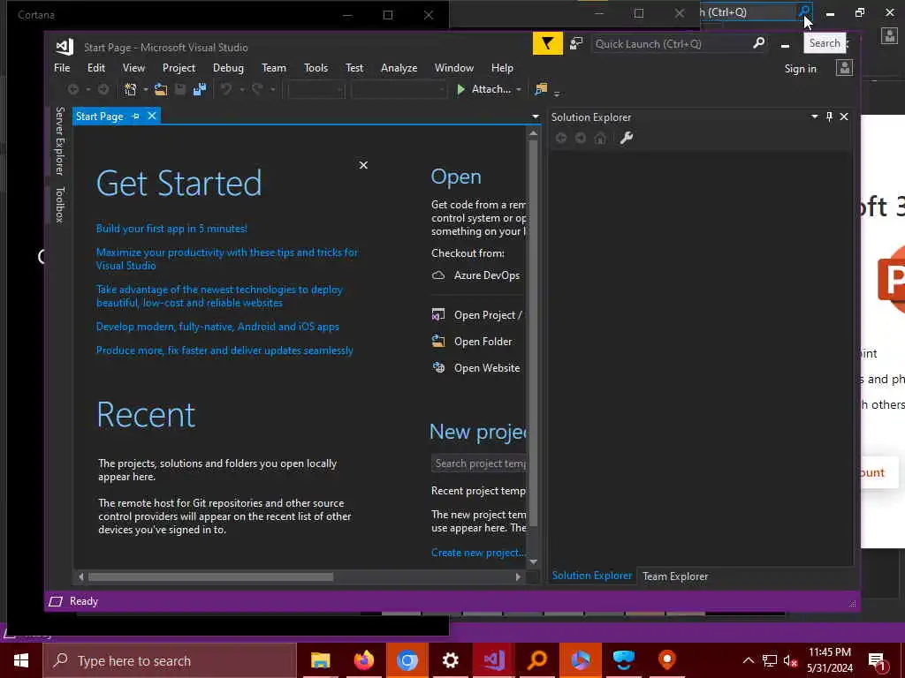Open Solution Explorer properties wrench icon
Image resolution: width=905 pixels, height=678 pixels.
(x=627, y=138)
